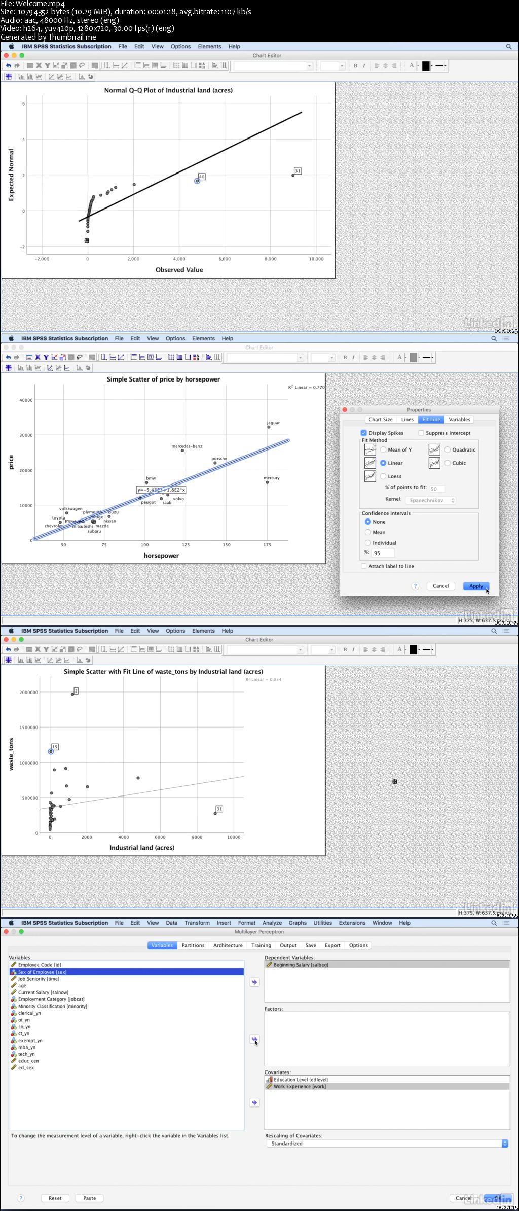Open Partitions tab in Multilayer Perceptron
Image resolution: width=519 pixels, height=1211 pixels.
tap(193, 945)
